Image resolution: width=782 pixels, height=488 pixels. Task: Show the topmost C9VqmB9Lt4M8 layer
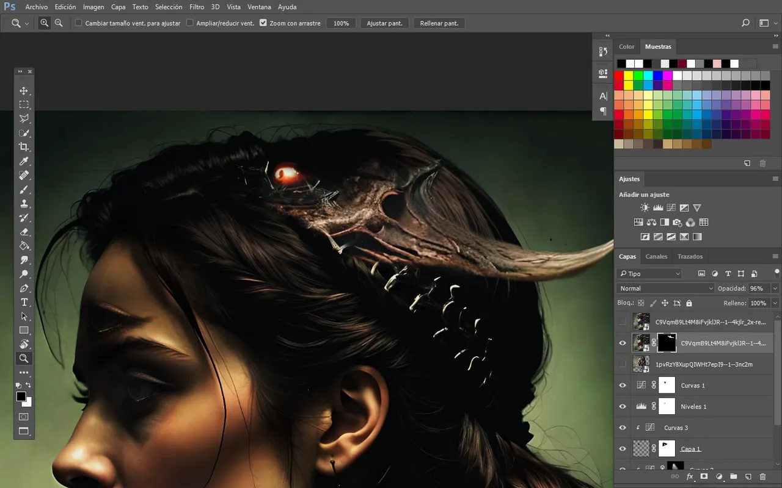[x=623, y=321]
